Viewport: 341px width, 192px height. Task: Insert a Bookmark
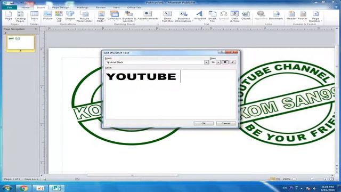click(276, 15)
